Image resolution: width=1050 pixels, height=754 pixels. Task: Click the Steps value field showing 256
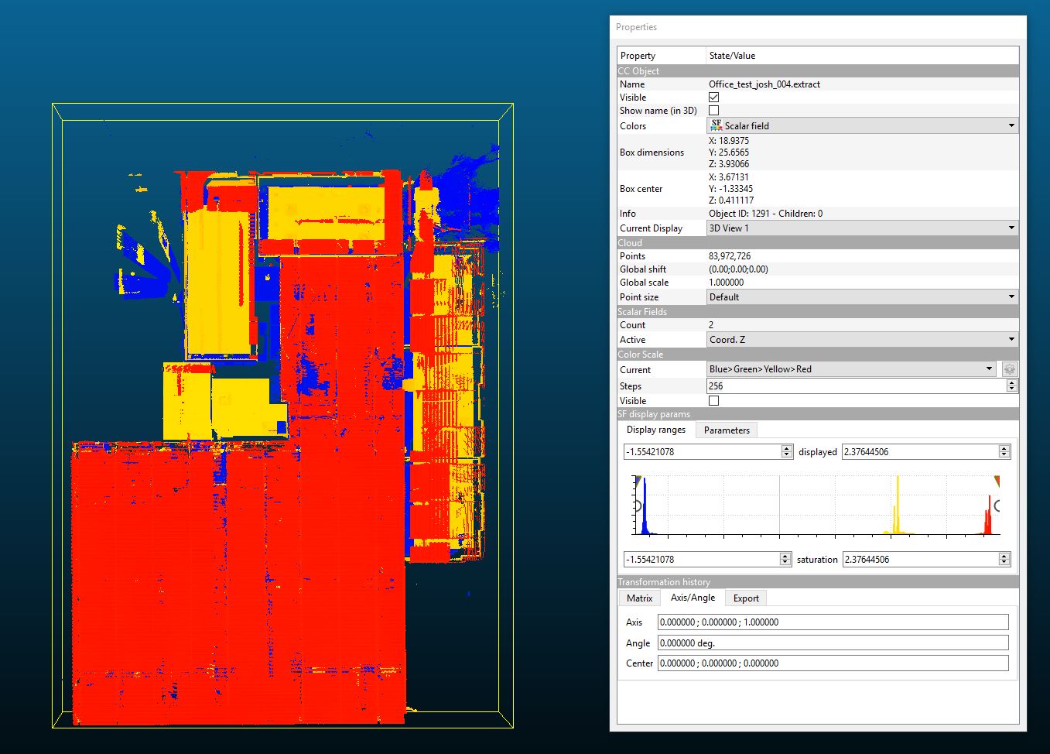[x=855, y=386]
